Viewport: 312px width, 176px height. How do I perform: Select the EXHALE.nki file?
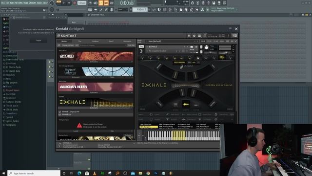click(96, 114)
